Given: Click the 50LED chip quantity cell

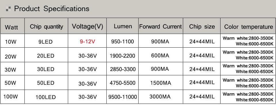Looking at the screenshot, I should [x=46, y=83].
